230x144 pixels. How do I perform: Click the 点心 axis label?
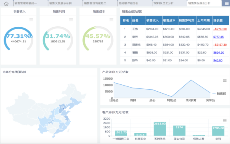click(152, 100)
